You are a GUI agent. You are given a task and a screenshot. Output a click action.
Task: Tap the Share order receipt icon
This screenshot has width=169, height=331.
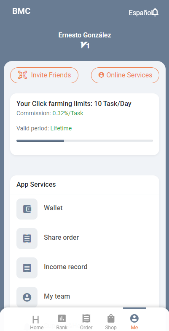27,238
